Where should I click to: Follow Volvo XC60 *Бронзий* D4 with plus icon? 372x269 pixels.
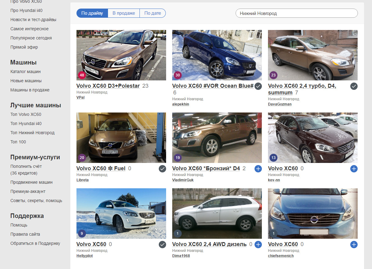(258, 169)
